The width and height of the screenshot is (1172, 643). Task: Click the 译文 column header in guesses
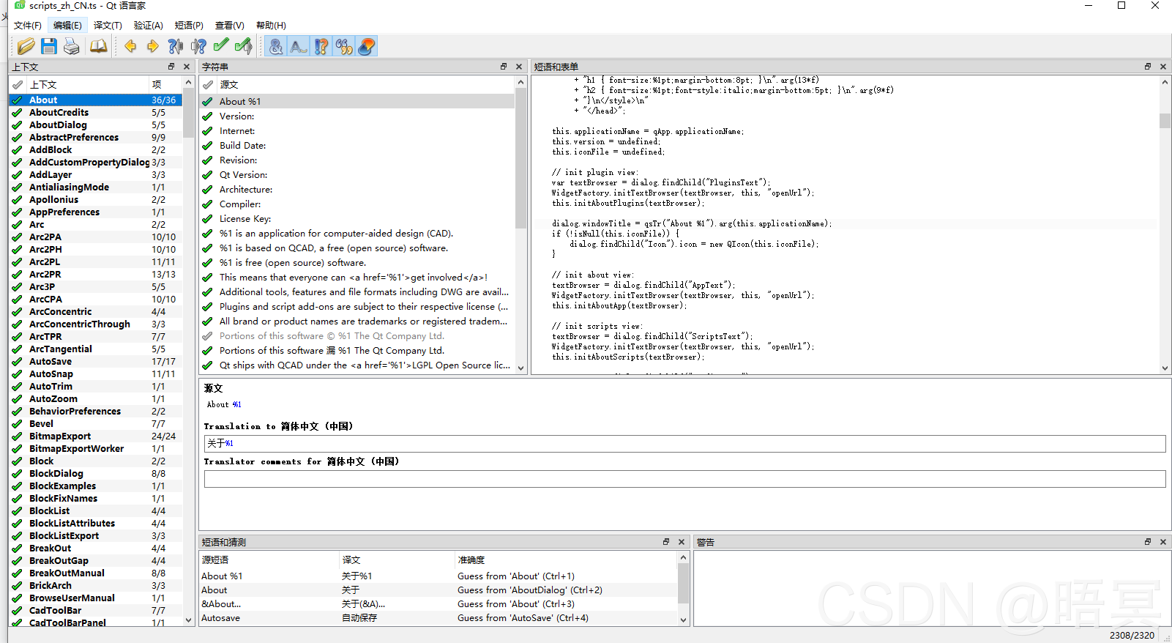point(397,560)
